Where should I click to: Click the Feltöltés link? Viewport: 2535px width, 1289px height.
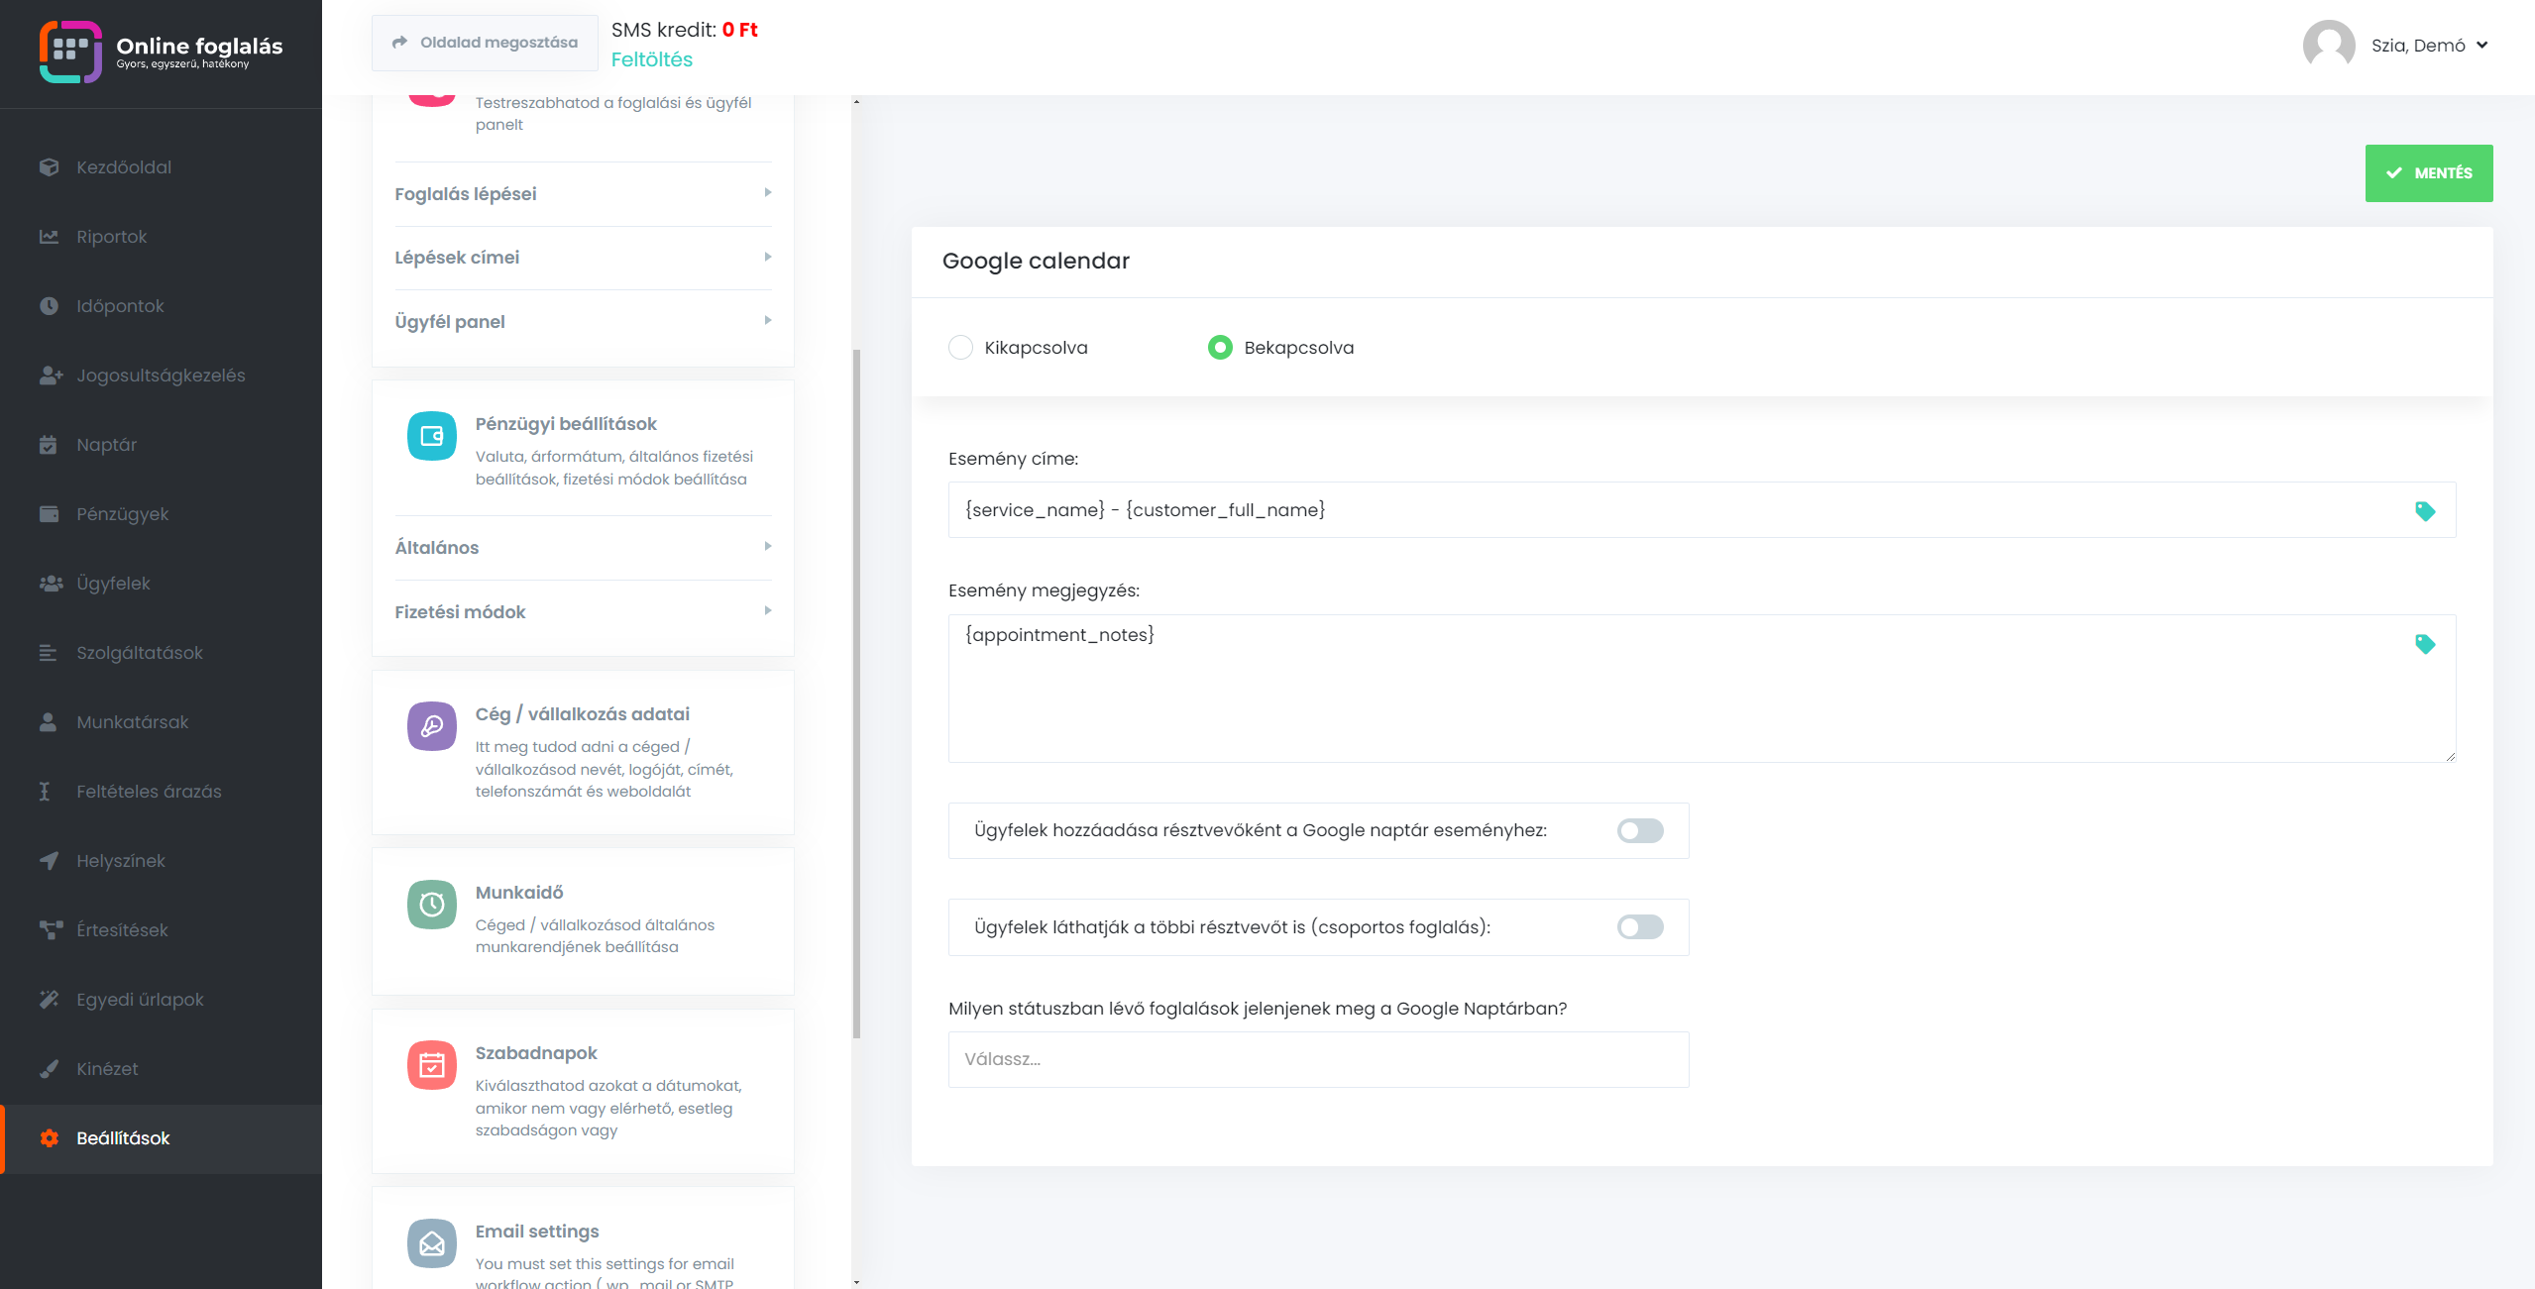click(x=651, y=59)
